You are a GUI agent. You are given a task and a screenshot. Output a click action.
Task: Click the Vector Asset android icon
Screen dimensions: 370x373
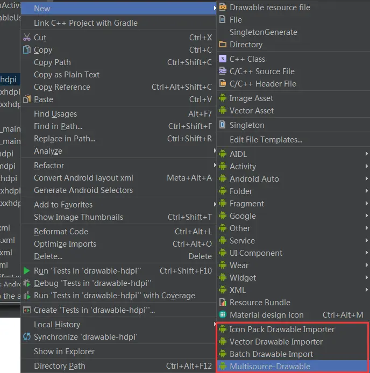pyautogui.click(x=223, y=110)
